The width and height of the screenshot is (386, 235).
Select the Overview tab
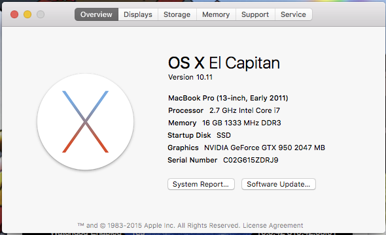96,14
